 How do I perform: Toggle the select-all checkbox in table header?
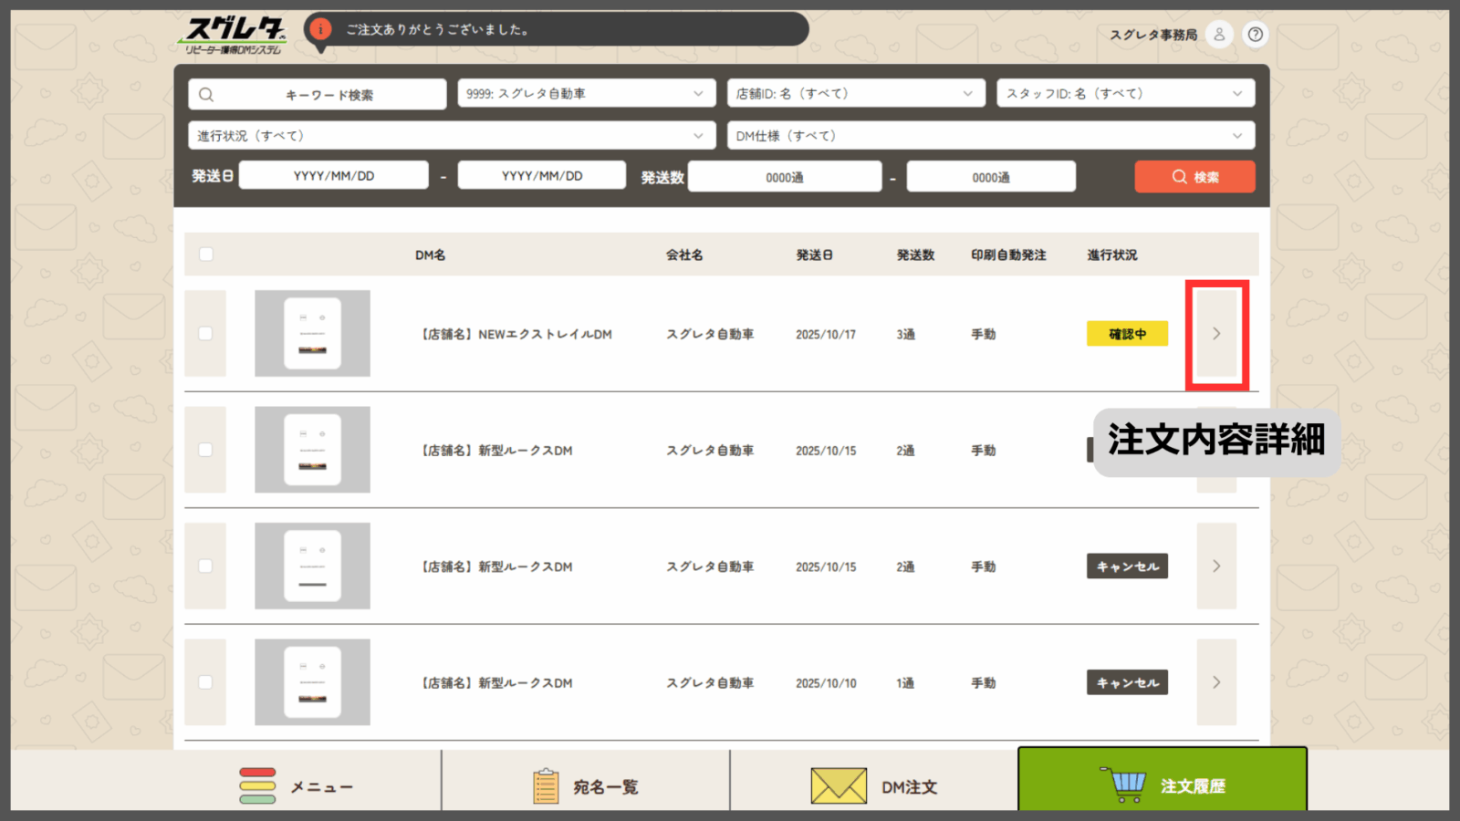(x=206, y=255)
